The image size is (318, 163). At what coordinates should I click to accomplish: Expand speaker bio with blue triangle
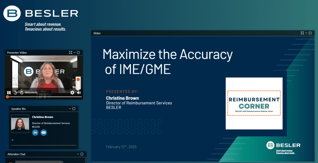(x=12, y=140)
